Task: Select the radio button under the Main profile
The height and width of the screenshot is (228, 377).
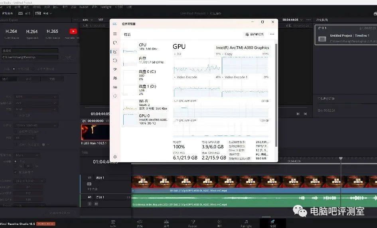Action: tap(16, 161)
